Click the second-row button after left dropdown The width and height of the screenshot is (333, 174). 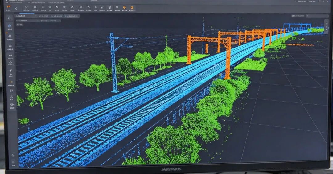(44, 21)
